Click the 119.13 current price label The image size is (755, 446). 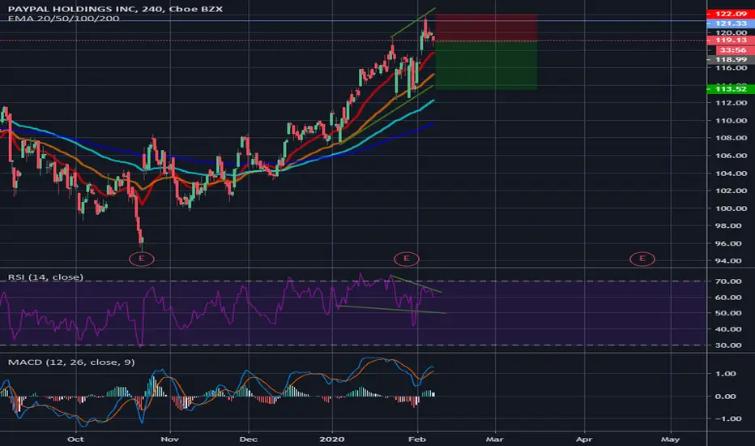[731, 40]
